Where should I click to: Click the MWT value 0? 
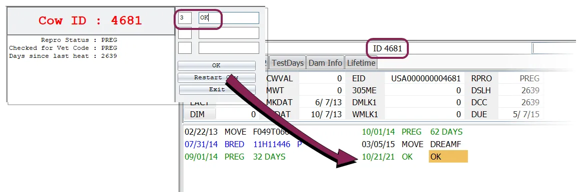[x=339, y=90]
